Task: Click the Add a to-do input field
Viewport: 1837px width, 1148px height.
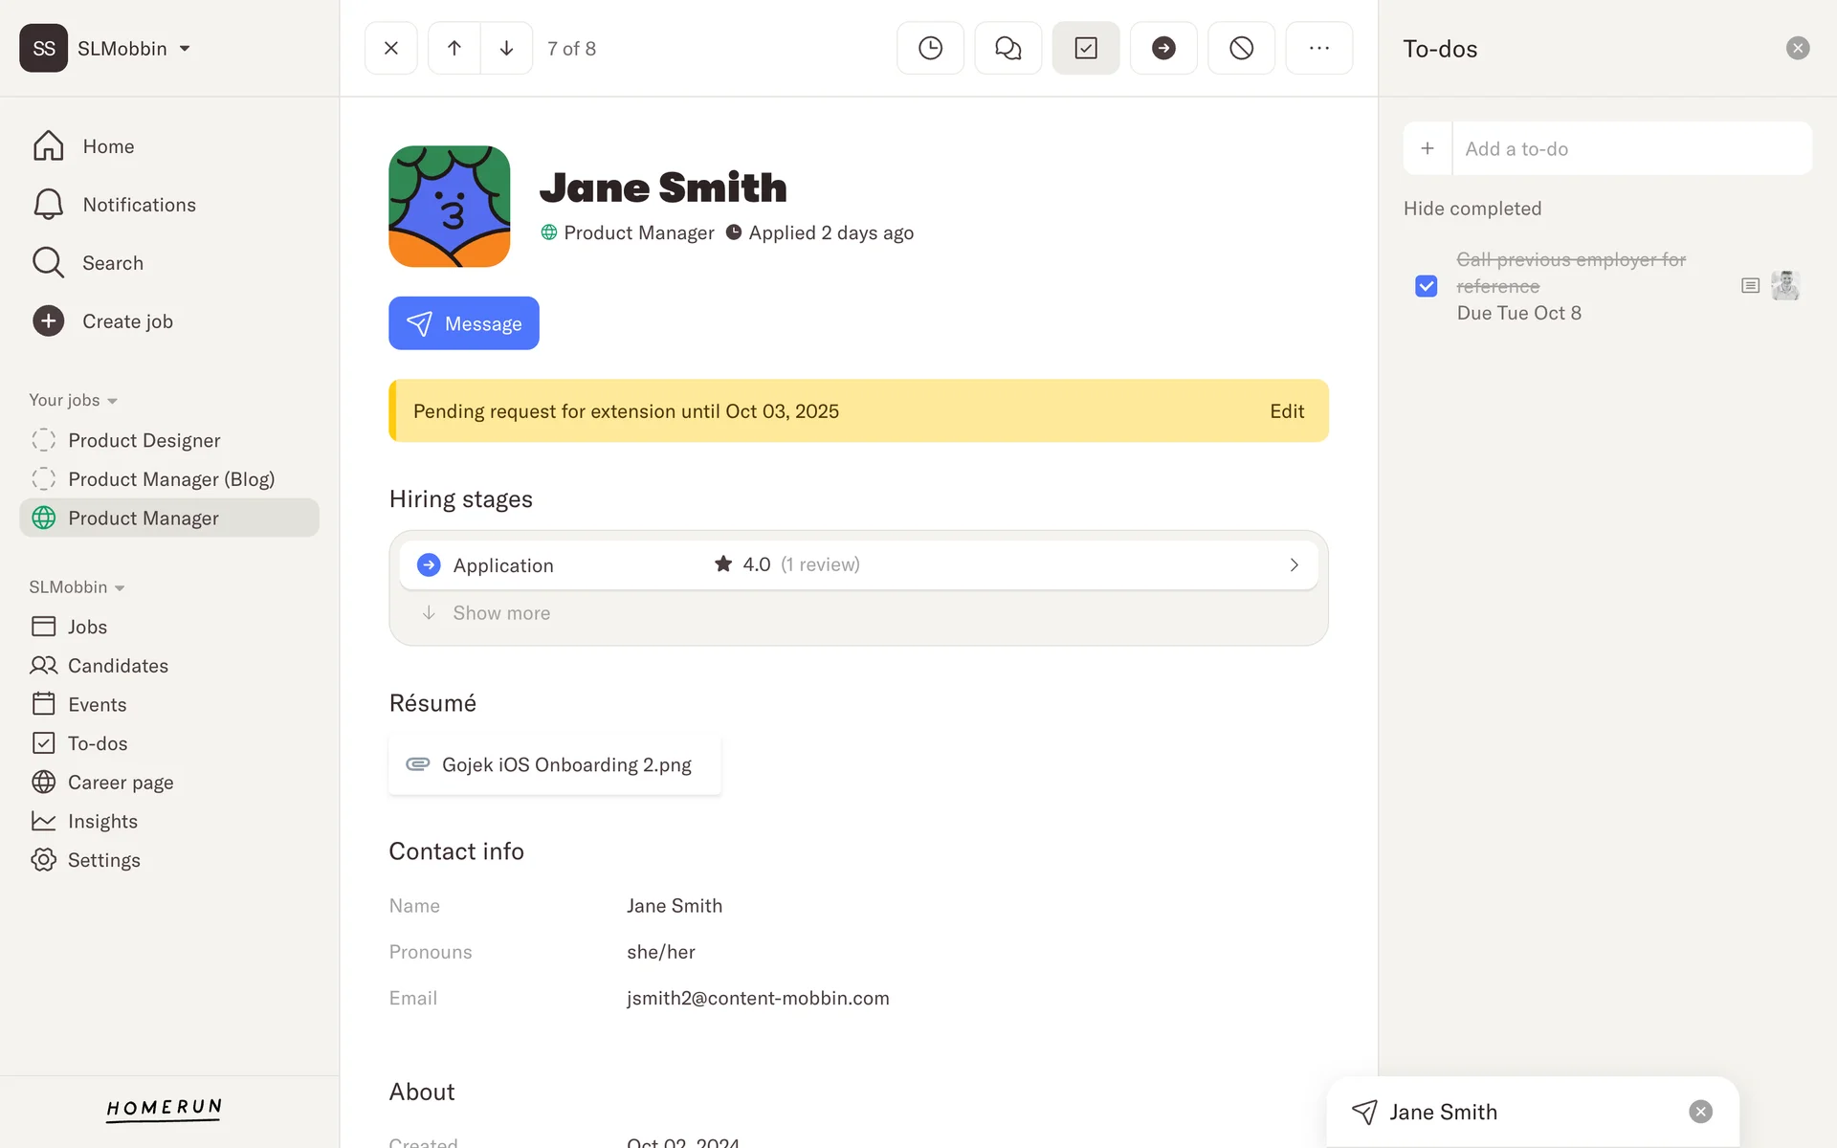Action: (1630, 148)
